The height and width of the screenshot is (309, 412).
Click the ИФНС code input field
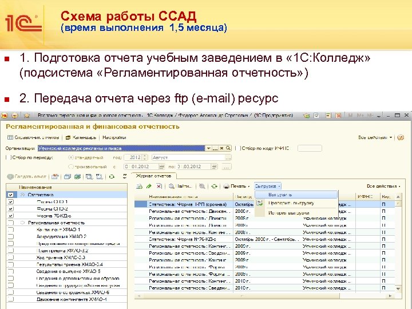[x=310, y=148]
